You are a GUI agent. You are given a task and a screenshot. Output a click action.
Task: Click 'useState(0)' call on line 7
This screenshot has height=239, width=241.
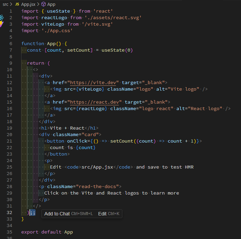(x=117, y=50)
